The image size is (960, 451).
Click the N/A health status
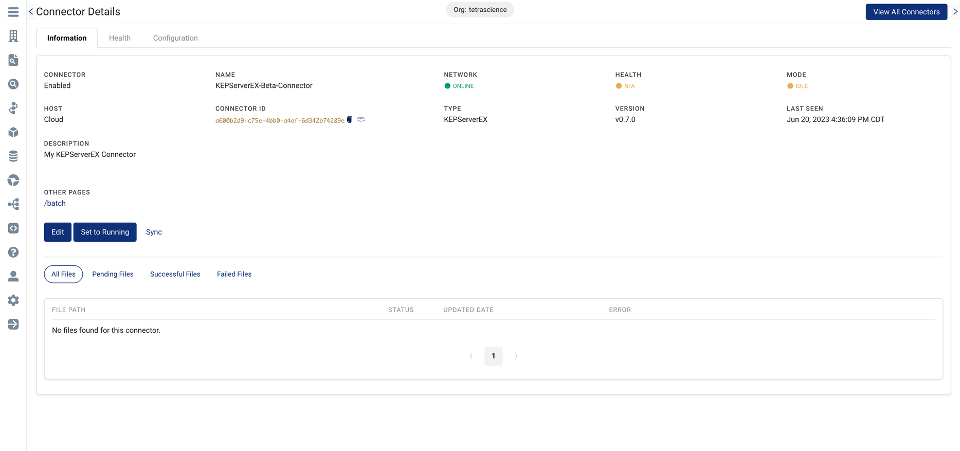pos(625,86)
